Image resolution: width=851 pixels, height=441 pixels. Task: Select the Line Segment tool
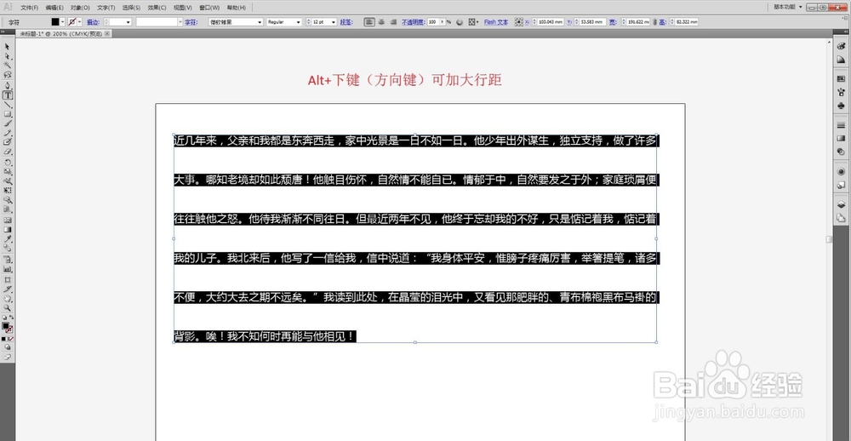tap(8, 104)
